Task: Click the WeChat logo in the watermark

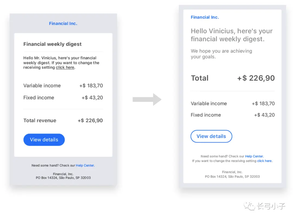Action: 249,206
